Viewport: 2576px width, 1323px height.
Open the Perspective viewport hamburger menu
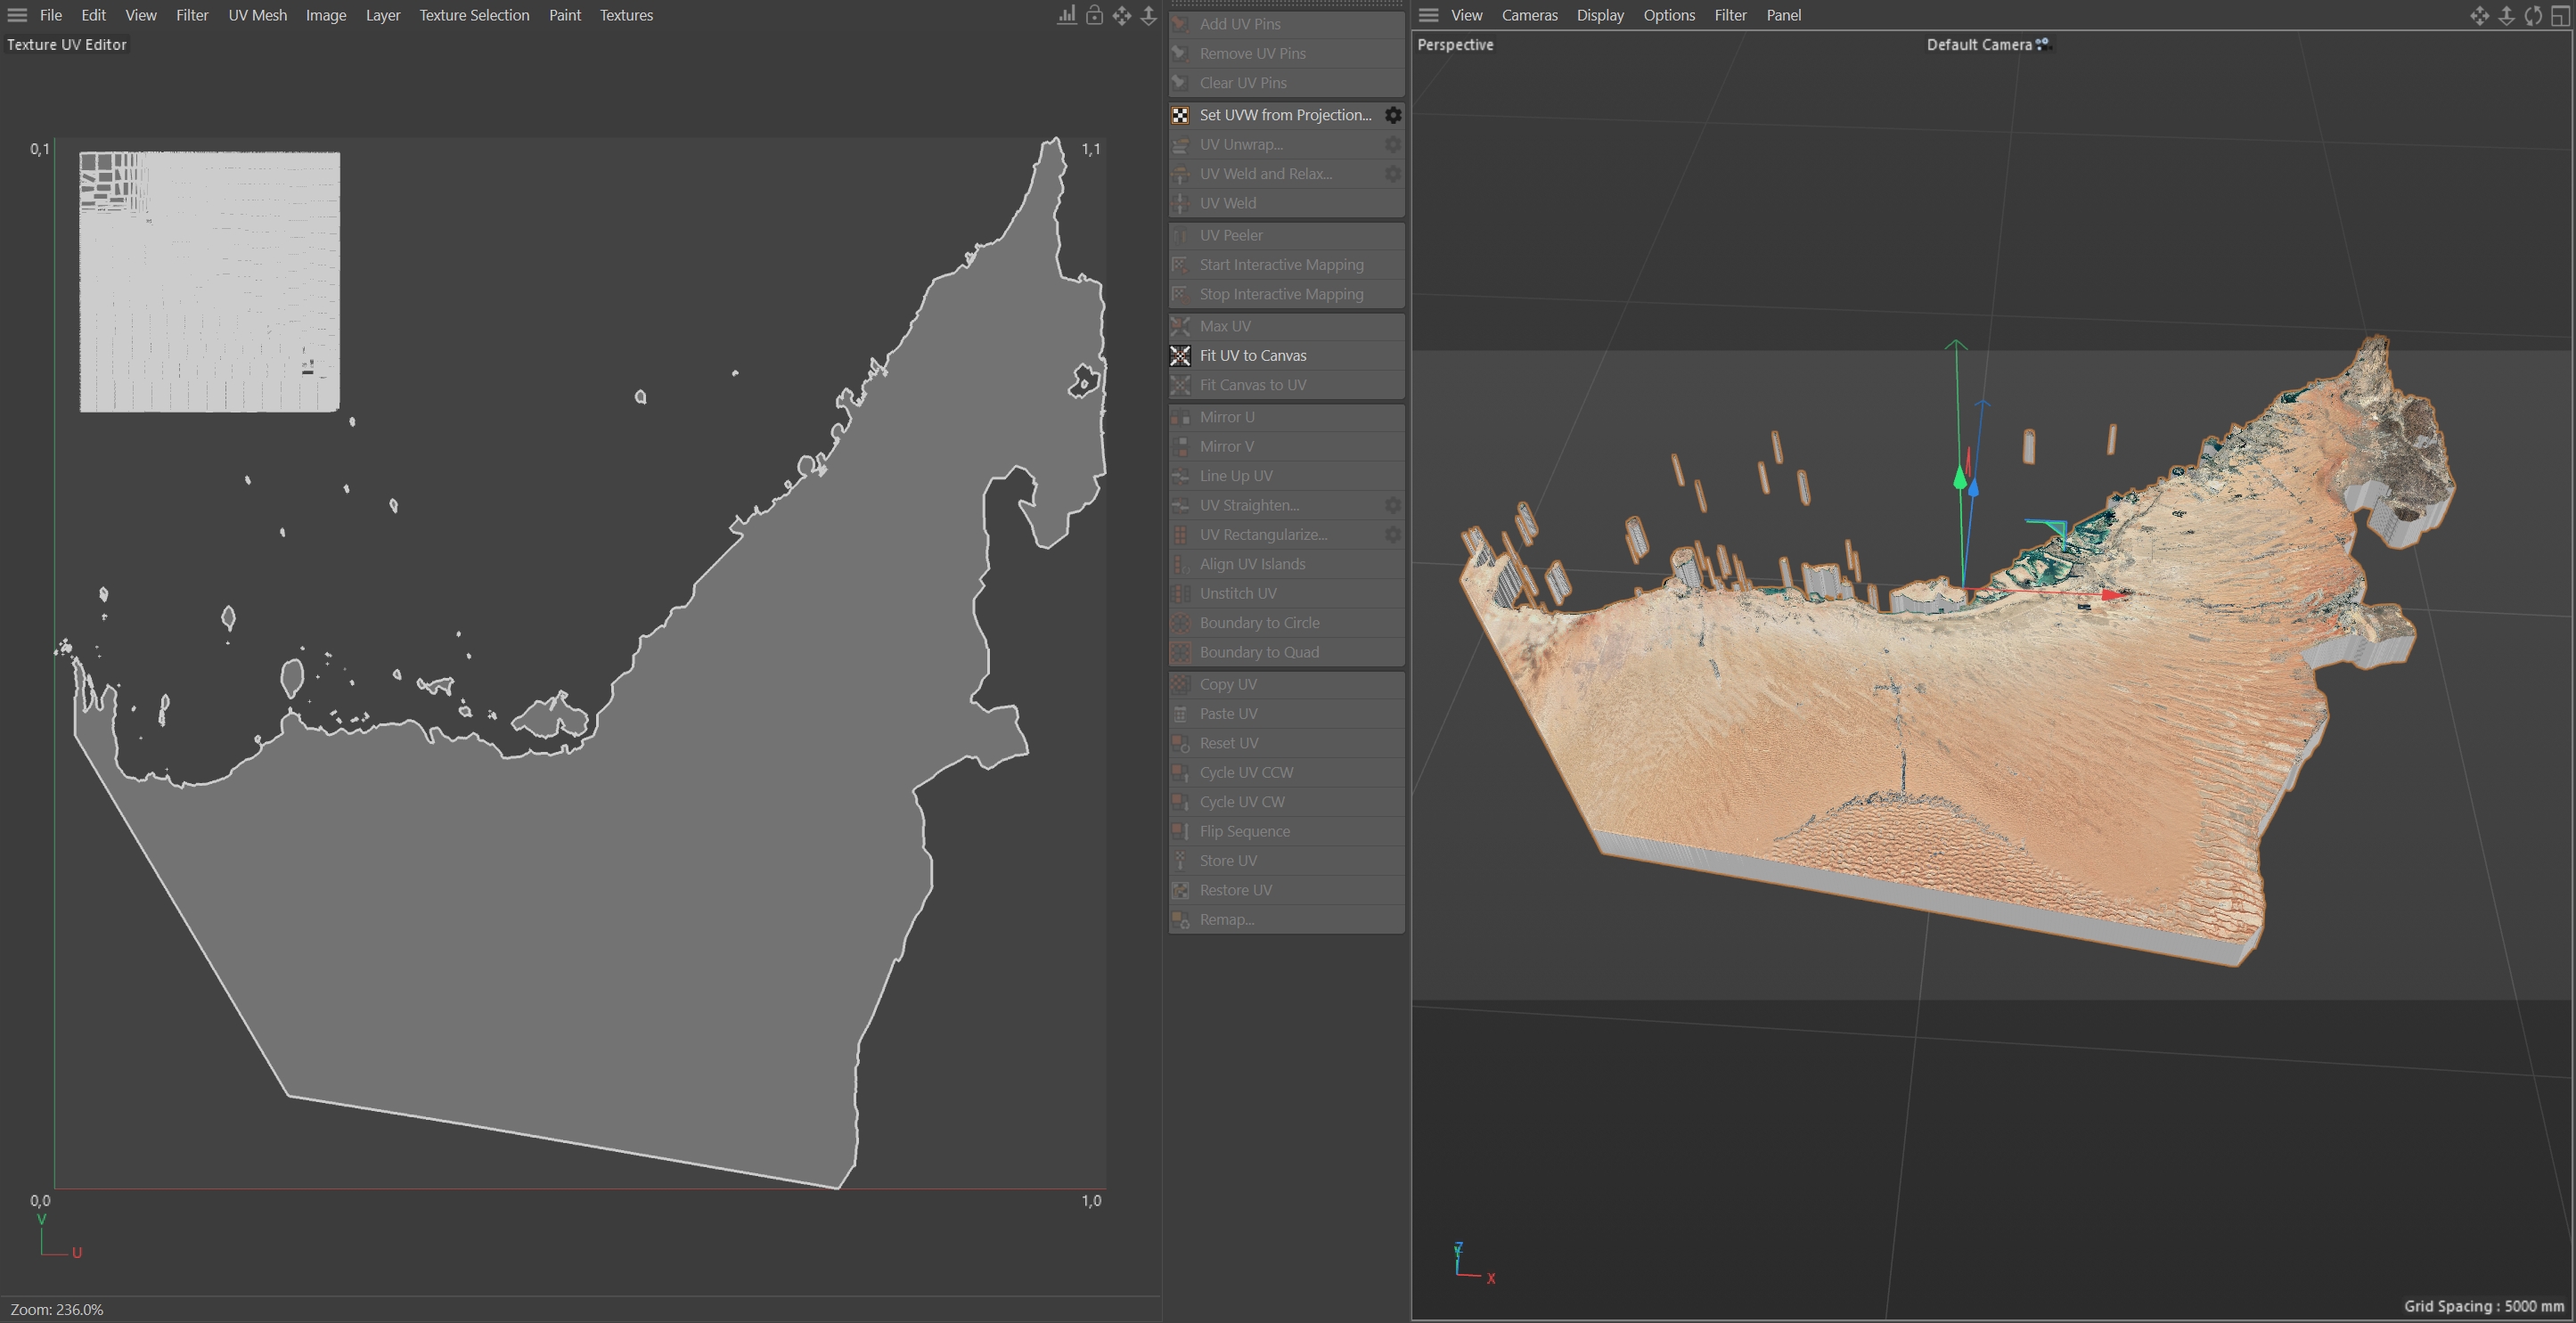point(1428,15)
